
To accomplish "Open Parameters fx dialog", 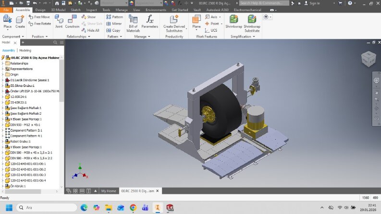I will pyautogui.click(x=150, y=21).
